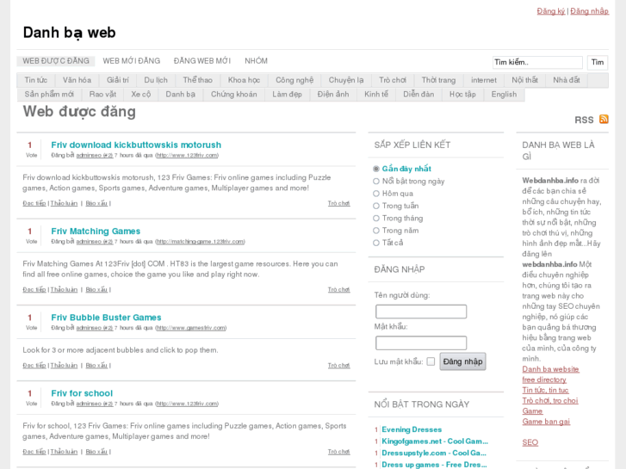Focus the 'Tìm kiếm..' search field
The height and width of the screenshot is (469, 626).
(537, 62)
